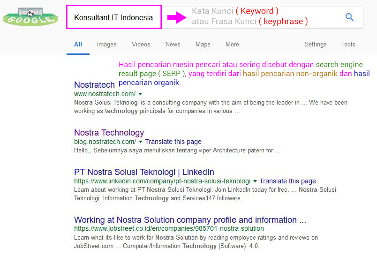Image resolution: width=377 pixels, height=264 pixels.
Task: Expand the dropdown arrow beside blog.nostratech.com/
Action: (x=141, y=142)
